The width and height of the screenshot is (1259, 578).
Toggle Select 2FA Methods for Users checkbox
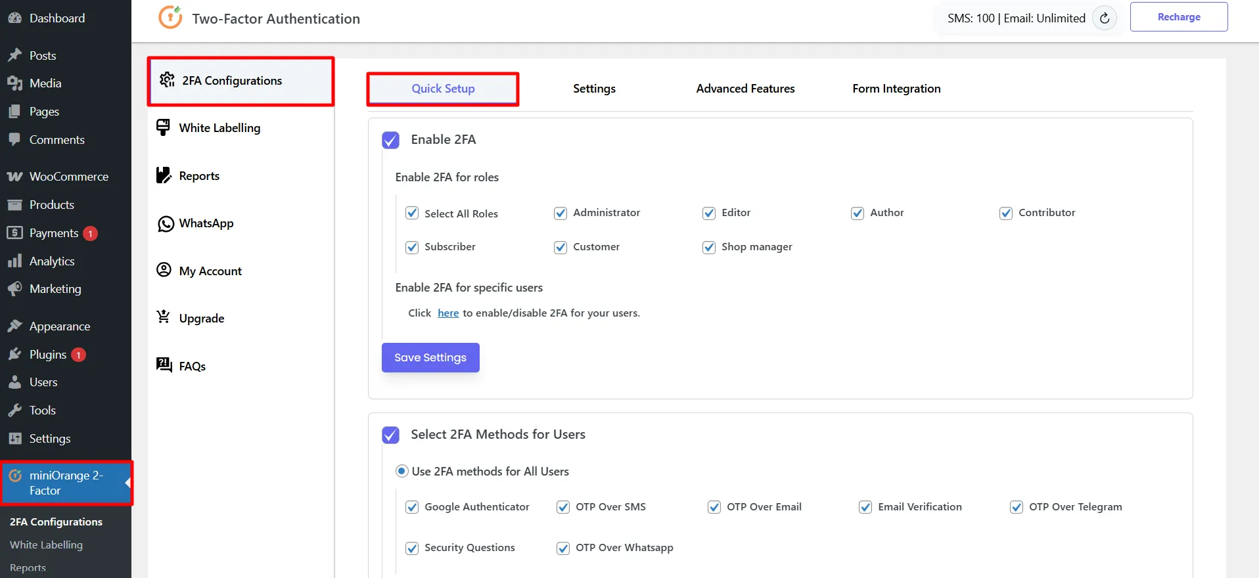click(x=390, y=435)
